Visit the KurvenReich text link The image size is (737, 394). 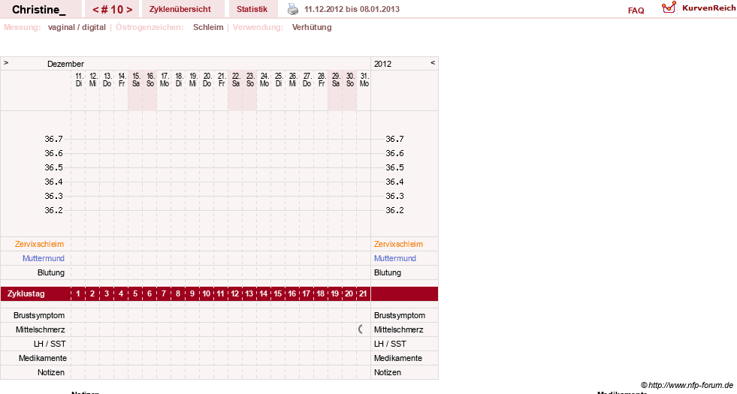pyautogui.click(x=708, y=8)
